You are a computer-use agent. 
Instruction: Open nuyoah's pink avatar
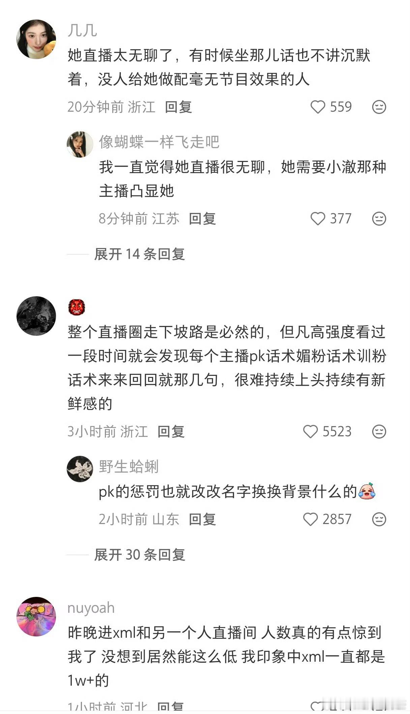tap(36, 616)
